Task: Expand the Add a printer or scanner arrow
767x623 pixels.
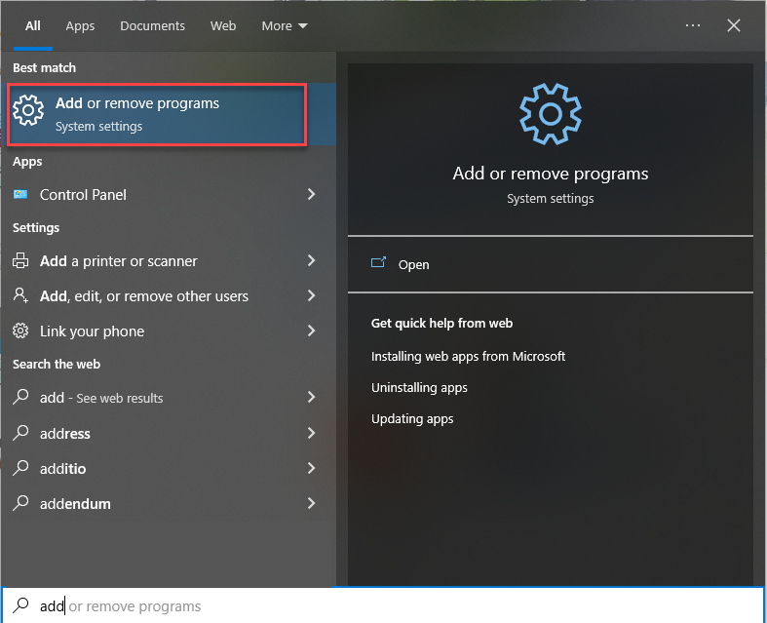Action: tap(312, 260)
